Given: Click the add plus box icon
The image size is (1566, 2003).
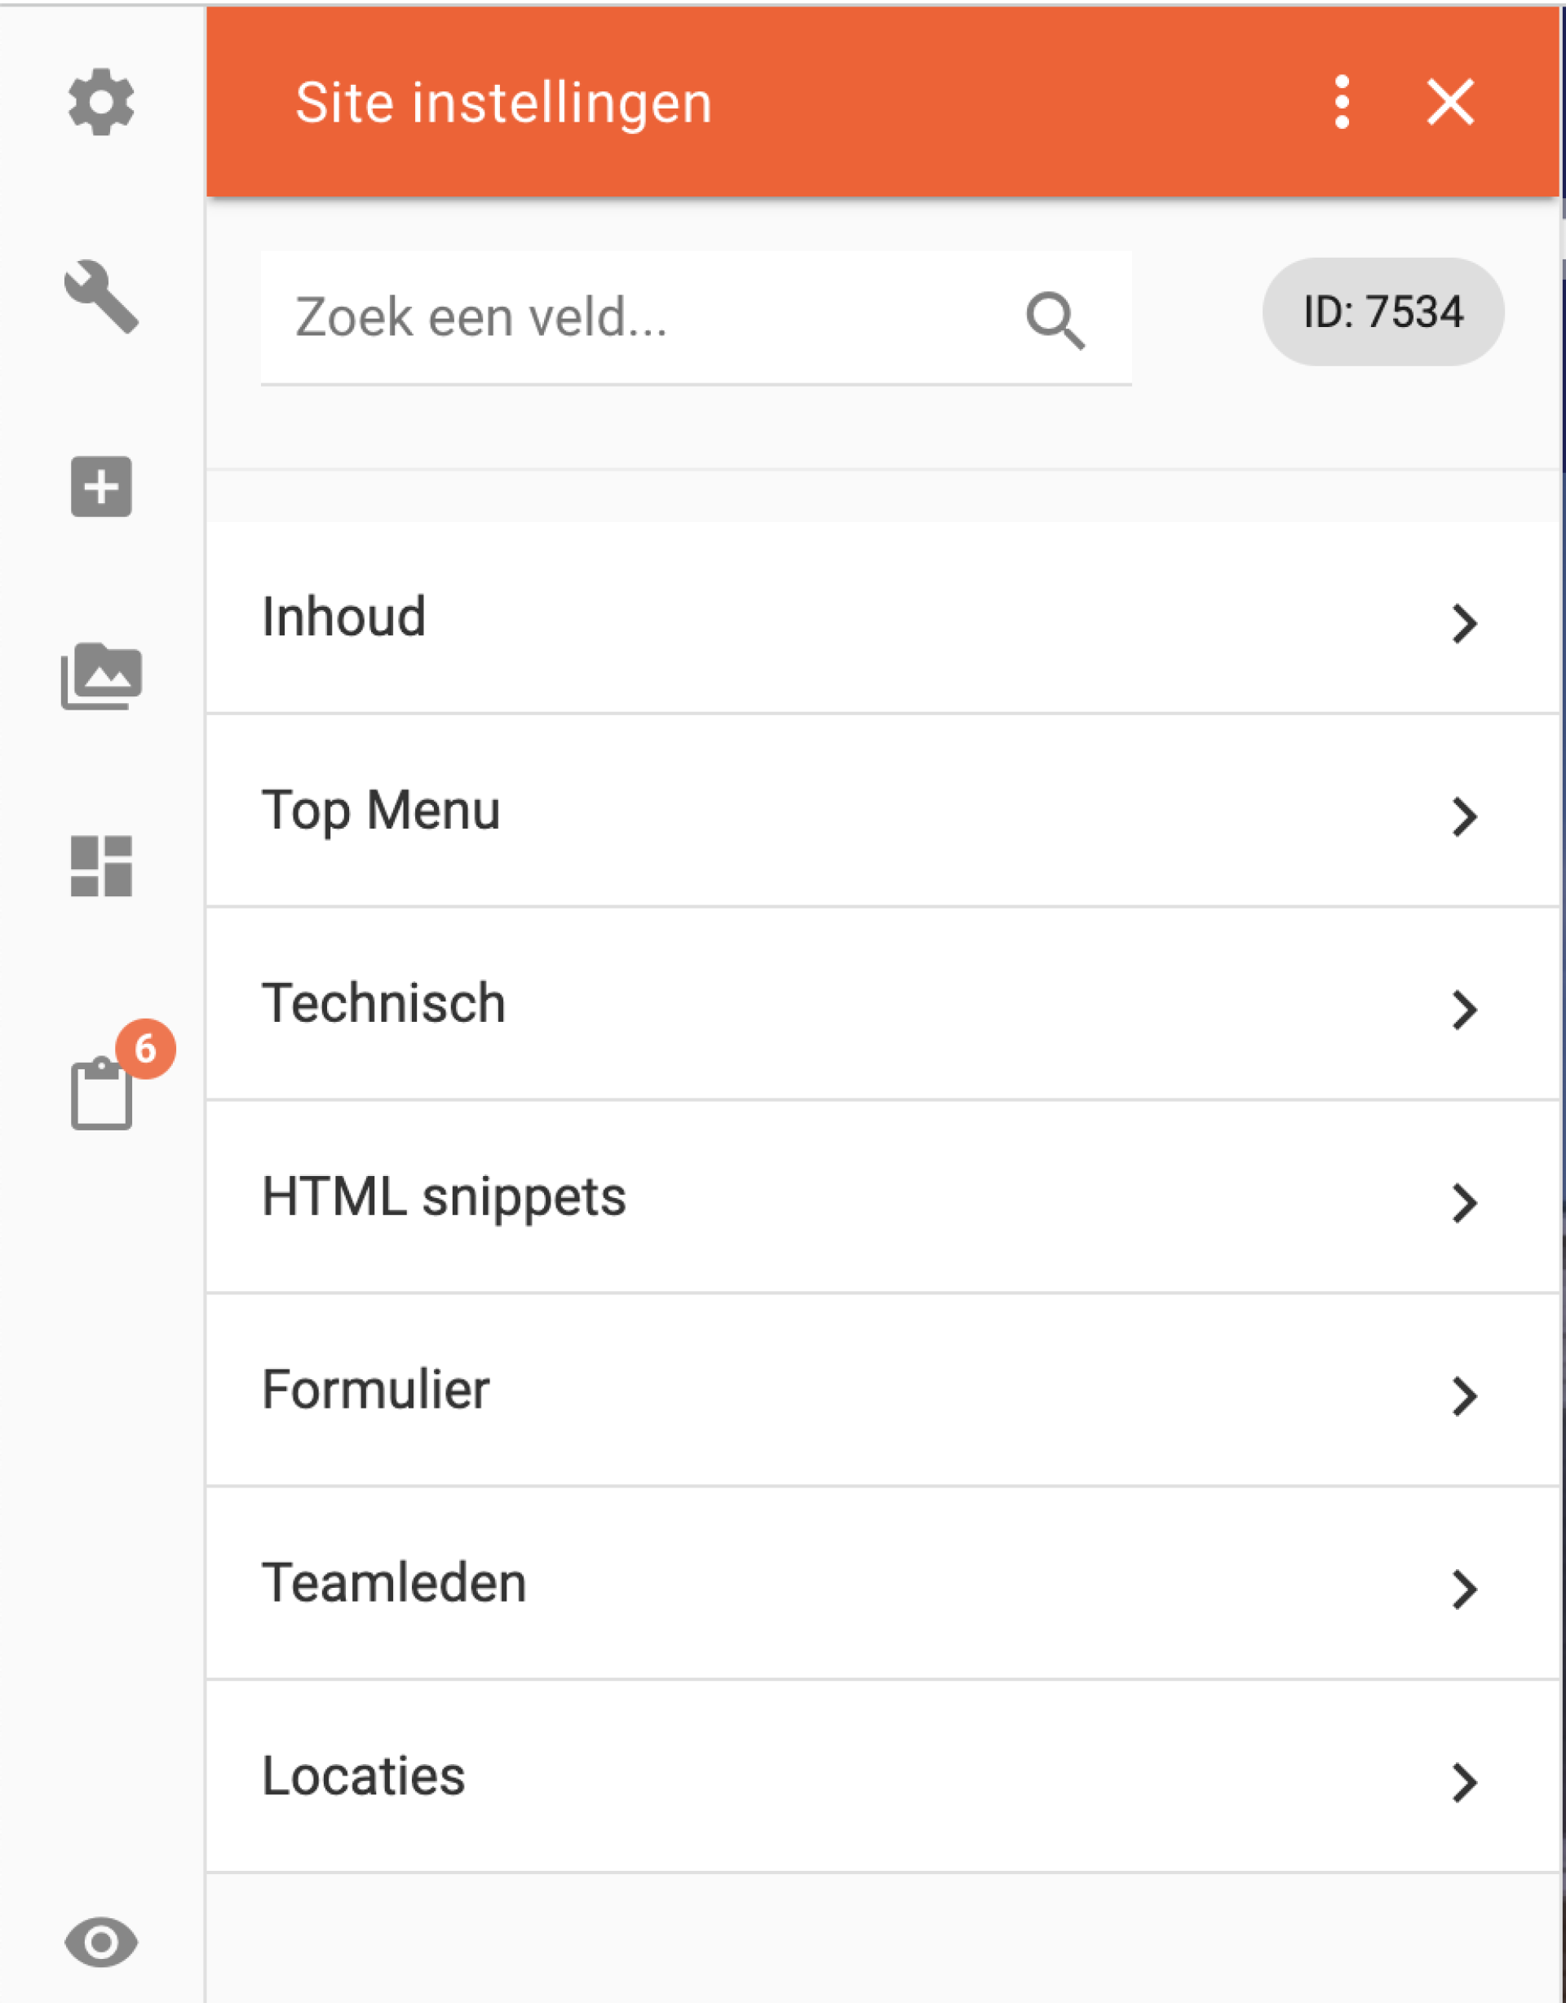Looking at the screenshot, I should click(x=101, y=486).
